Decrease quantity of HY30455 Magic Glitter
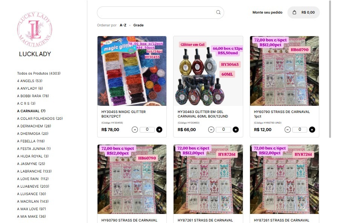Viewport: 337px width, 223px height. point(135,130)
